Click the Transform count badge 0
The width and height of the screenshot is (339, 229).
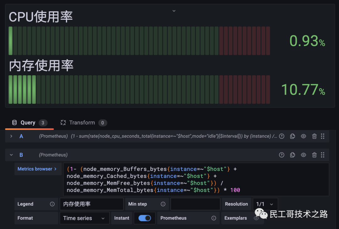pyautogui.click(x=102, y=123)
